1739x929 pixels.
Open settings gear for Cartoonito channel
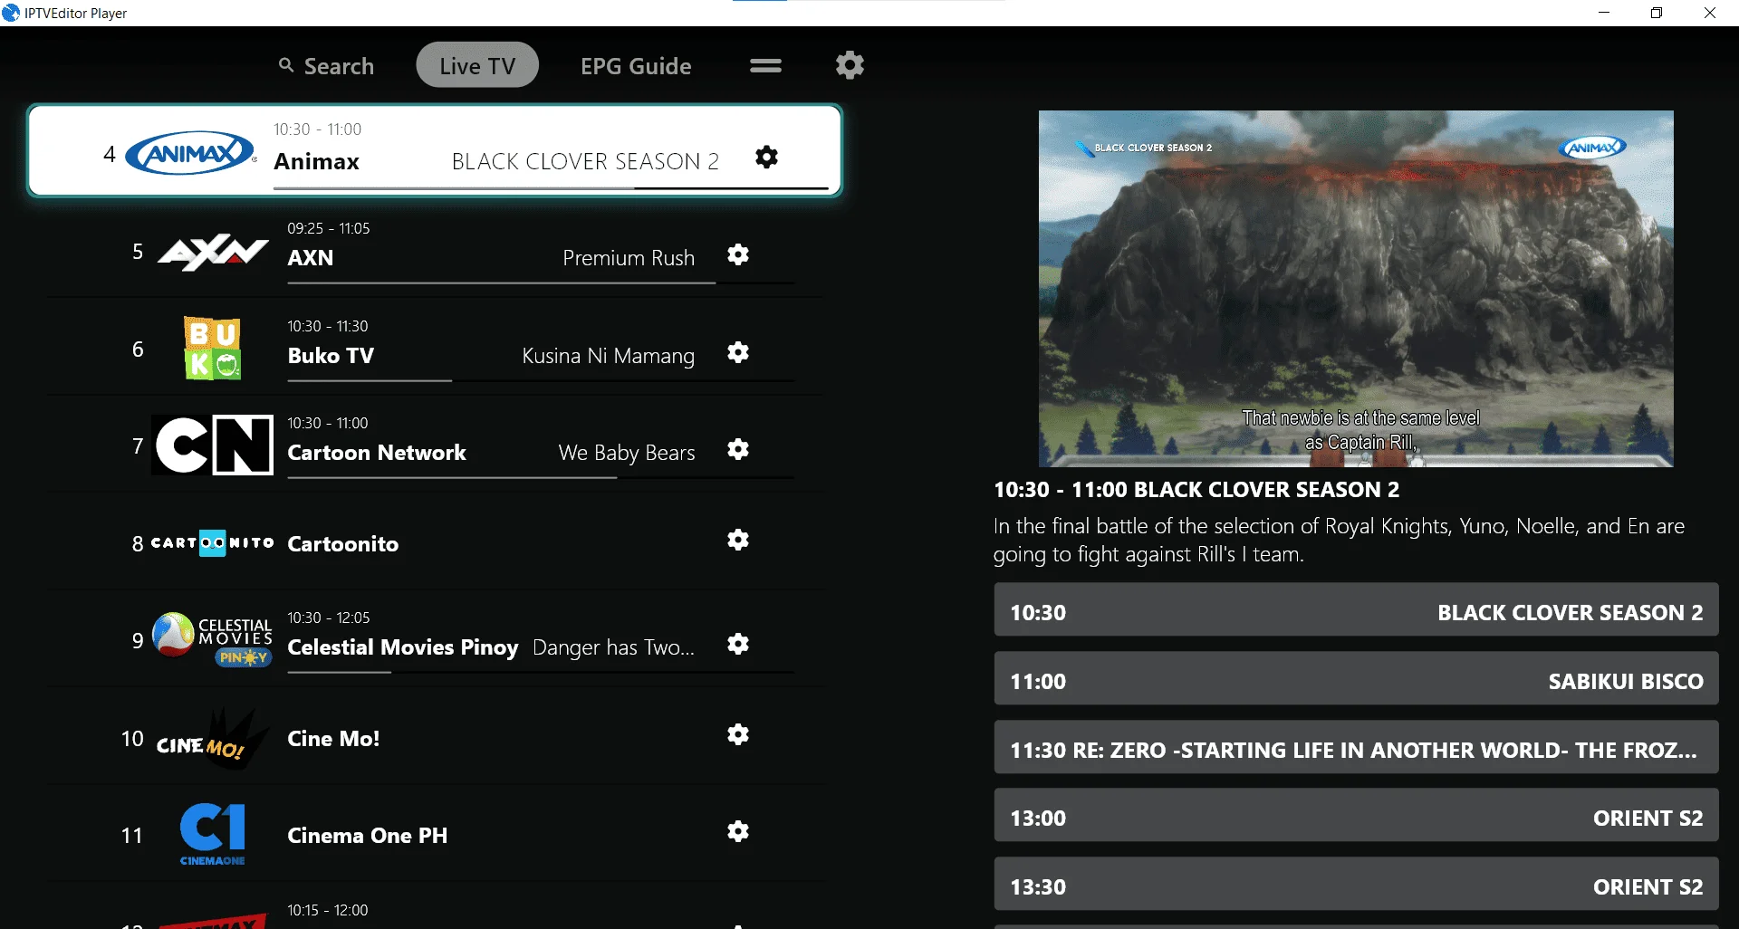tap(738, 540)
